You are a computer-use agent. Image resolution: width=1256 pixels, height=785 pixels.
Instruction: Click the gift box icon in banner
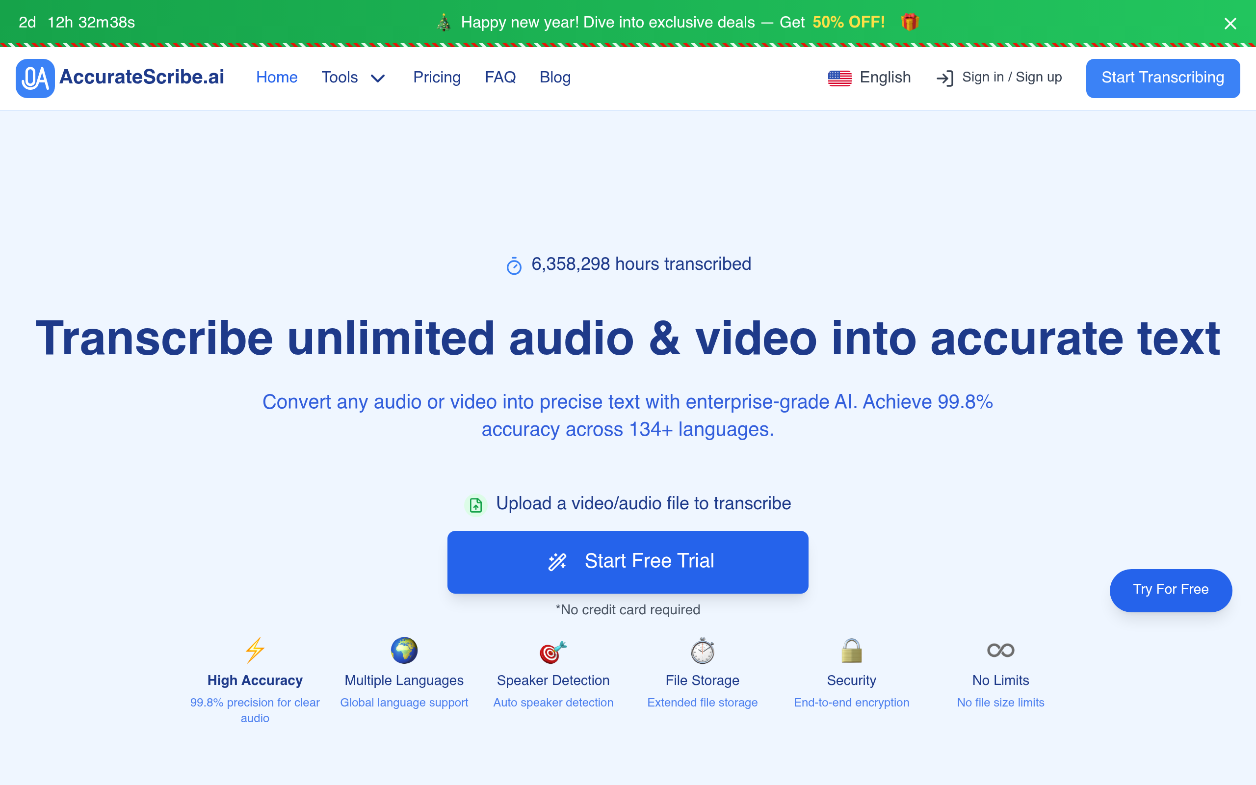(910, 22)
